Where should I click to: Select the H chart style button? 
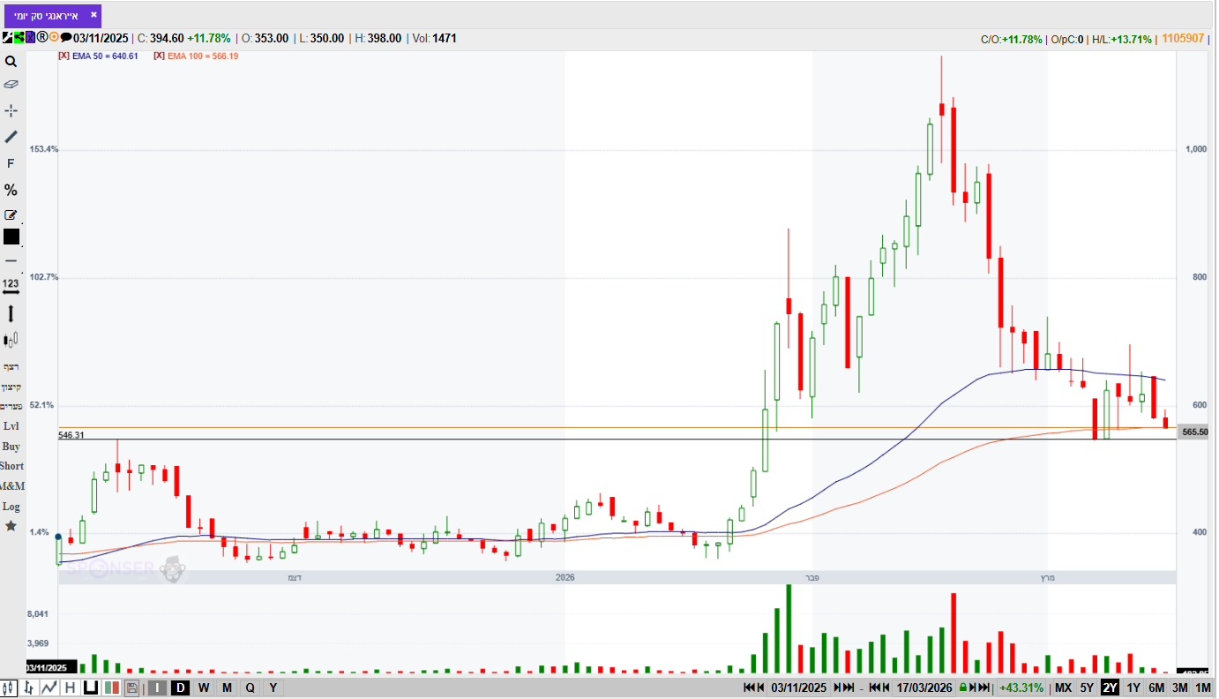[x=71, y=688]
